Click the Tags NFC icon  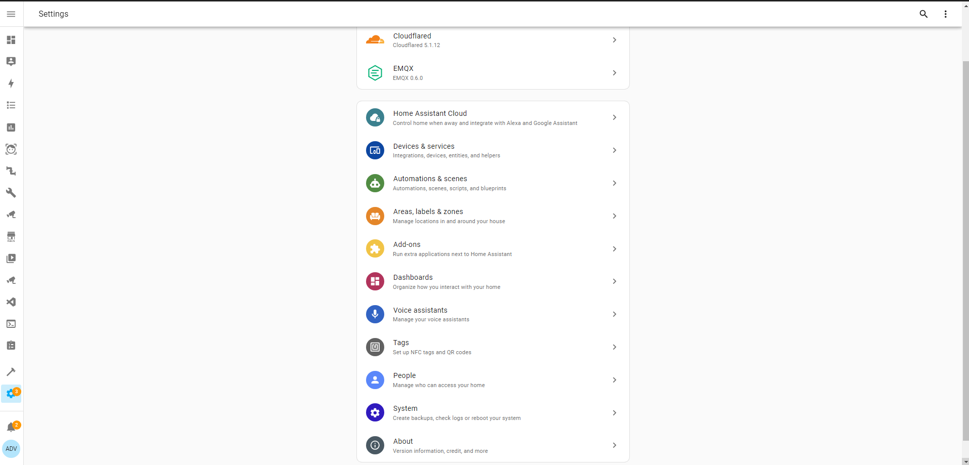(x=375, y=347)
